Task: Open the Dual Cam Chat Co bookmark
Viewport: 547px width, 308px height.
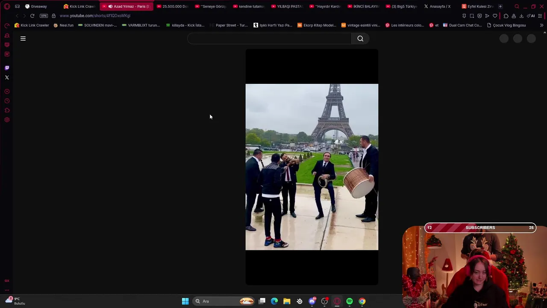Action: coord(462,25)
